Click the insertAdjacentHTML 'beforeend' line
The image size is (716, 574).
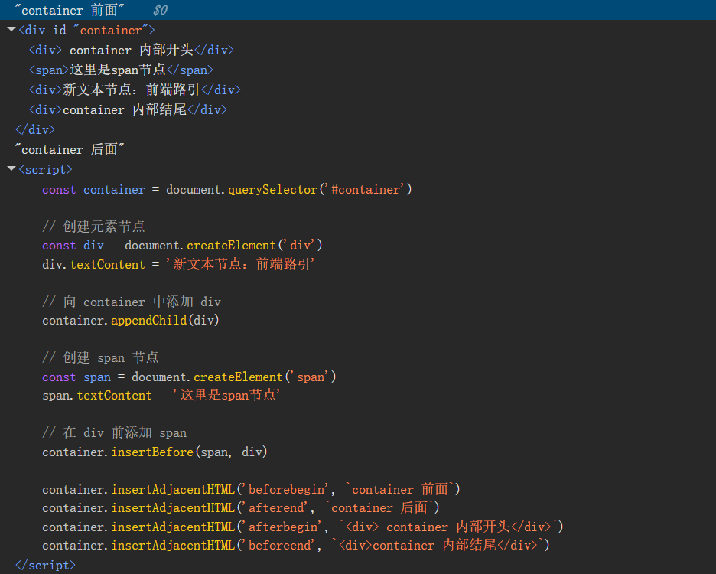(296, 545)
